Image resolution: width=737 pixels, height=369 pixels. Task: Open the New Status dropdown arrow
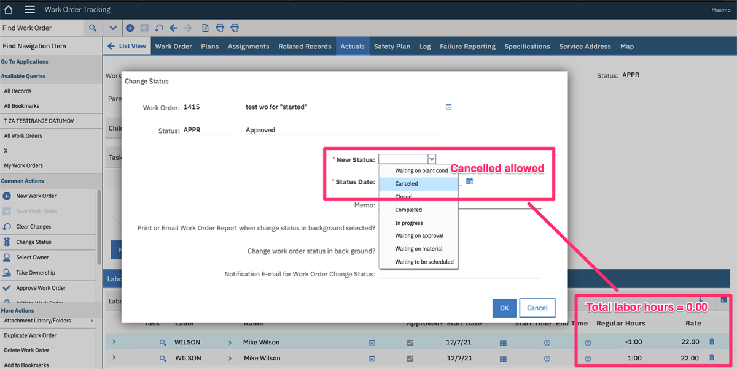click(x=432, y=159)
